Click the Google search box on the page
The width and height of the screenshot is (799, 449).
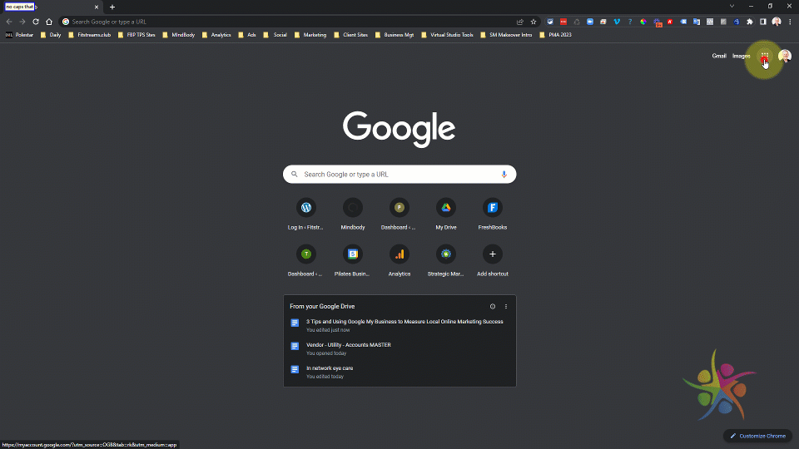click(x=399, y=174)
